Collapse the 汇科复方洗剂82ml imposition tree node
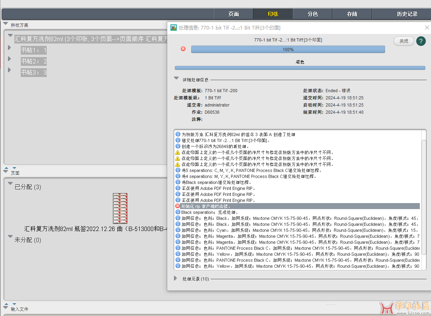 click(10, 35)
